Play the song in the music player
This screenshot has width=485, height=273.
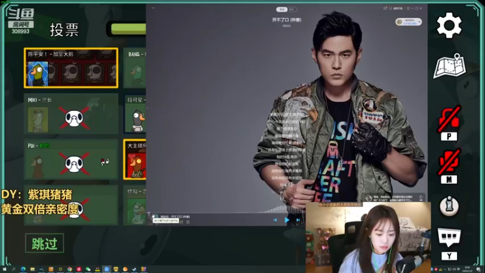click(x=287, y=220)
